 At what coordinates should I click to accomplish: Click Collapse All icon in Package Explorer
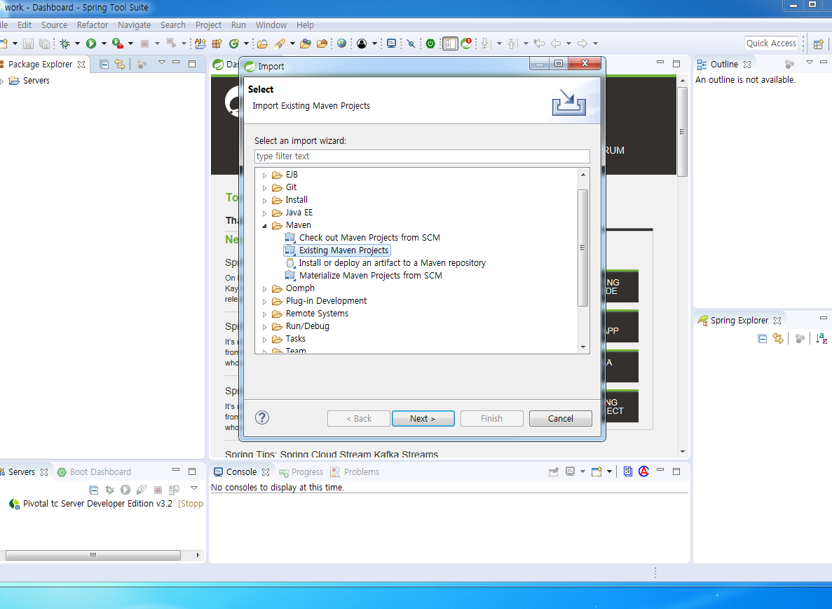point(104,65)
